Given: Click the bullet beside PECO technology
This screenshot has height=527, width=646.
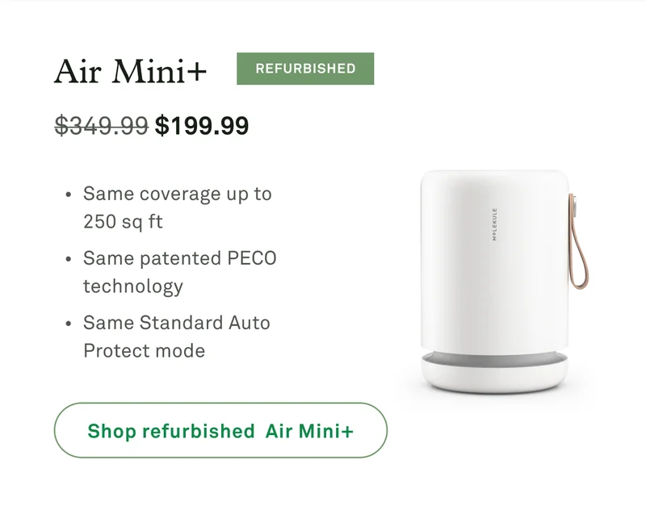Looking at the screenshot, I should pyautogui.click(x=68, y=258).
